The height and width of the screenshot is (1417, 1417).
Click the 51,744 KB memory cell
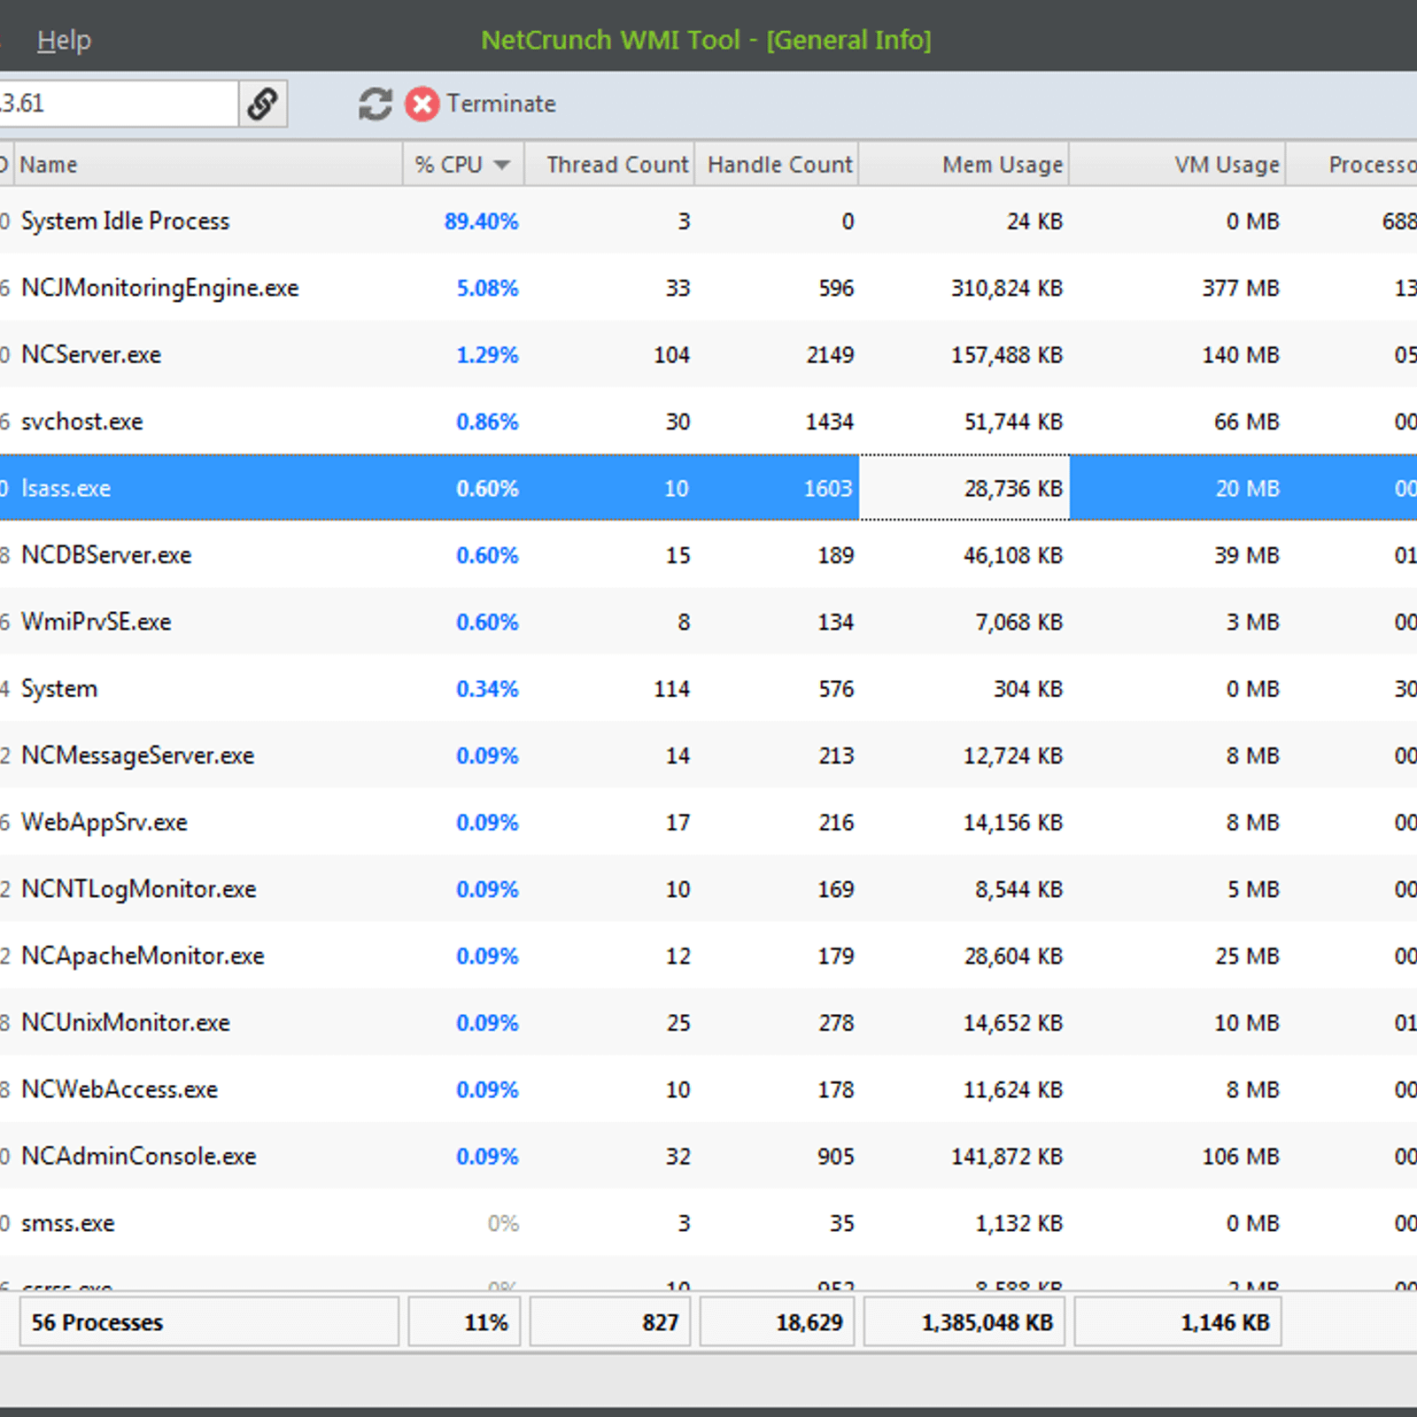[1013, 422]
